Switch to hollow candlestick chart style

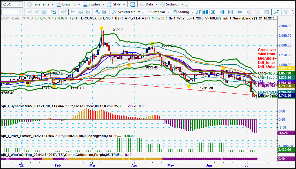[213, 12]
